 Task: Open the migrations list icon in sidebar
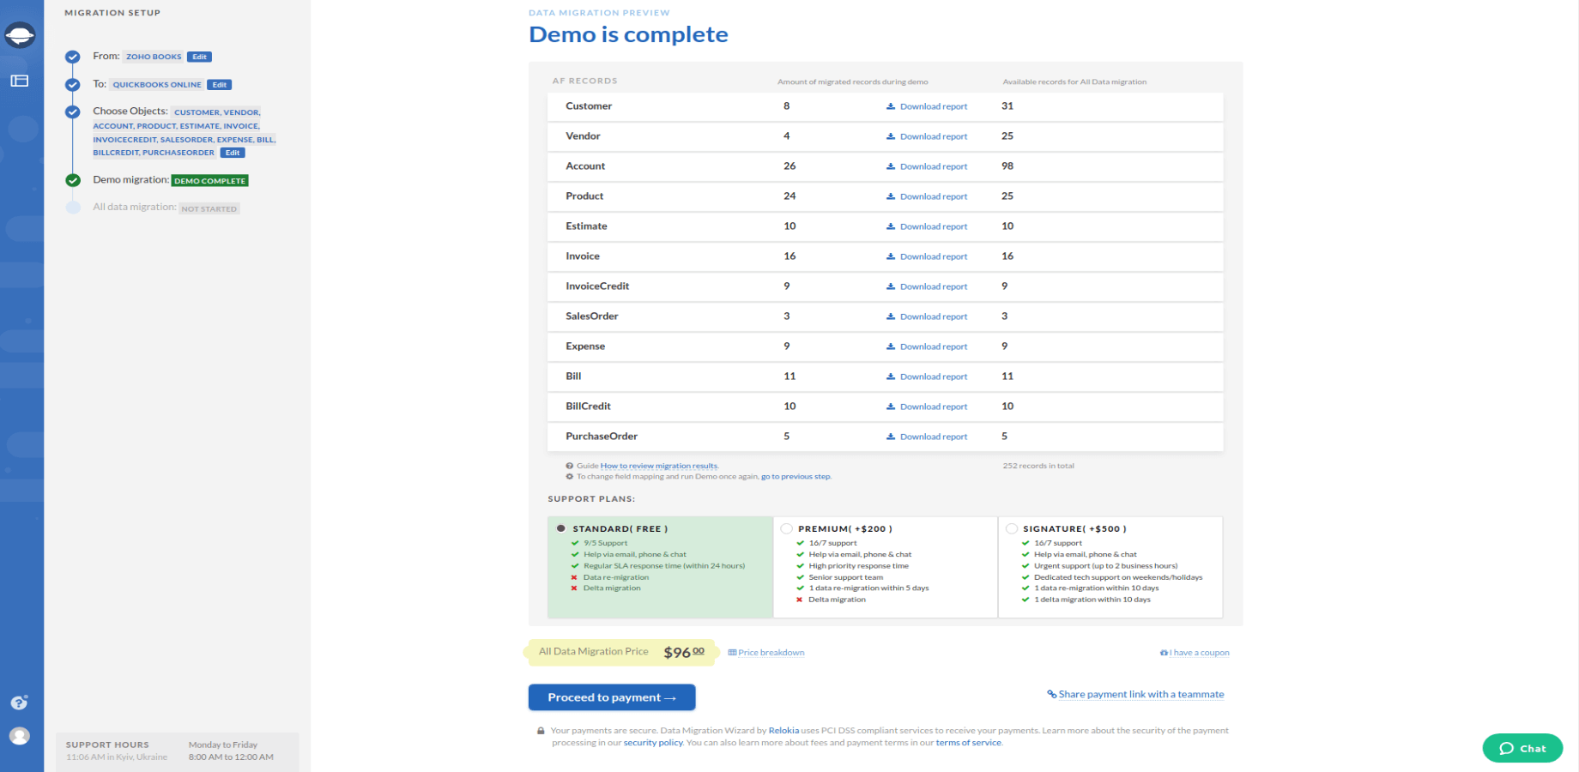coord(20,81)
